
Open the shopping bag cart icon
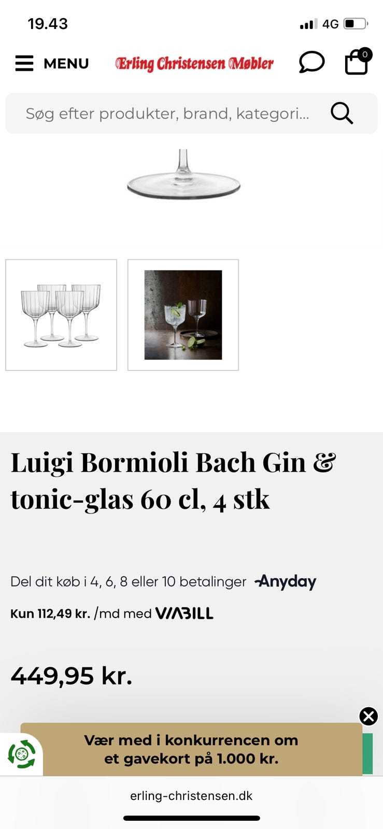[357, 63]
